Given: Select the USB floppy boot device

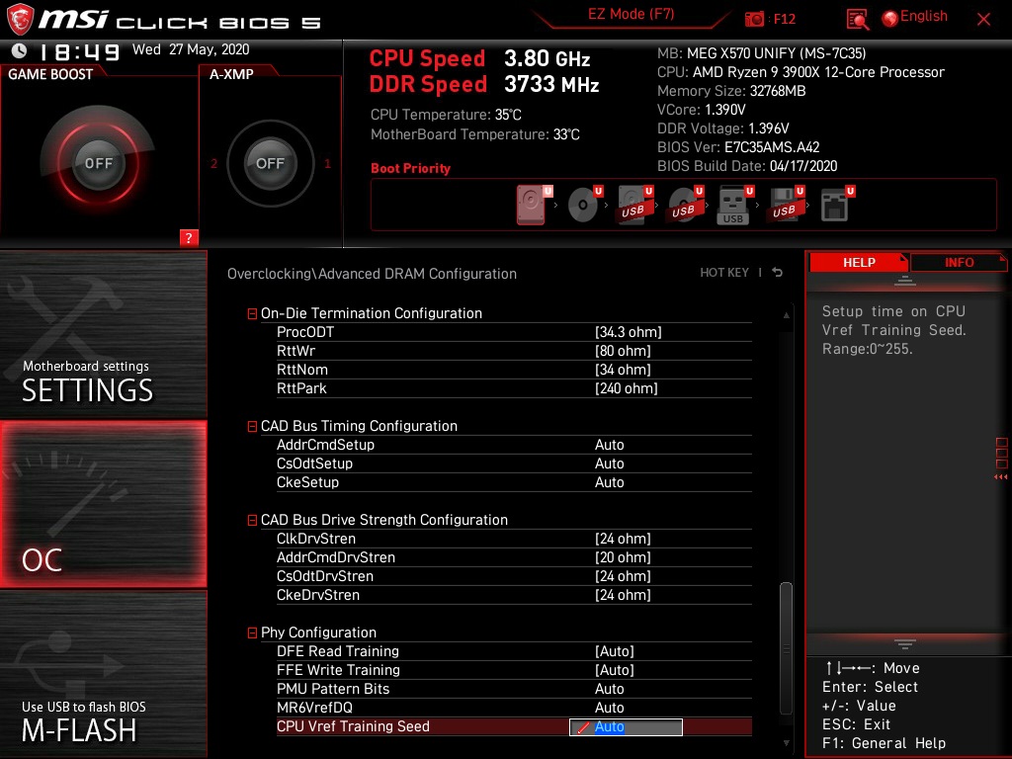Looking at the screenshot, I should (786, 205).
